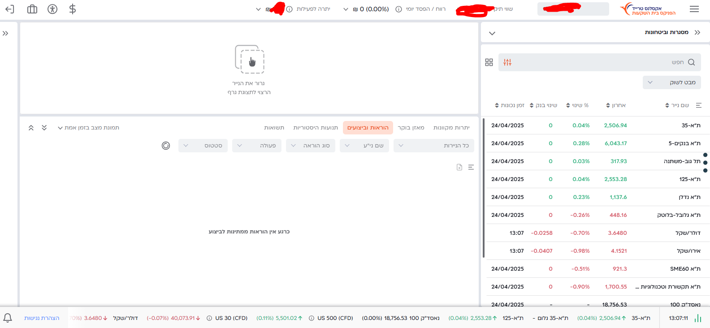Open the watchlist filter sliders icon
This screenshot has width=710, height=328.
coord(507,62)
